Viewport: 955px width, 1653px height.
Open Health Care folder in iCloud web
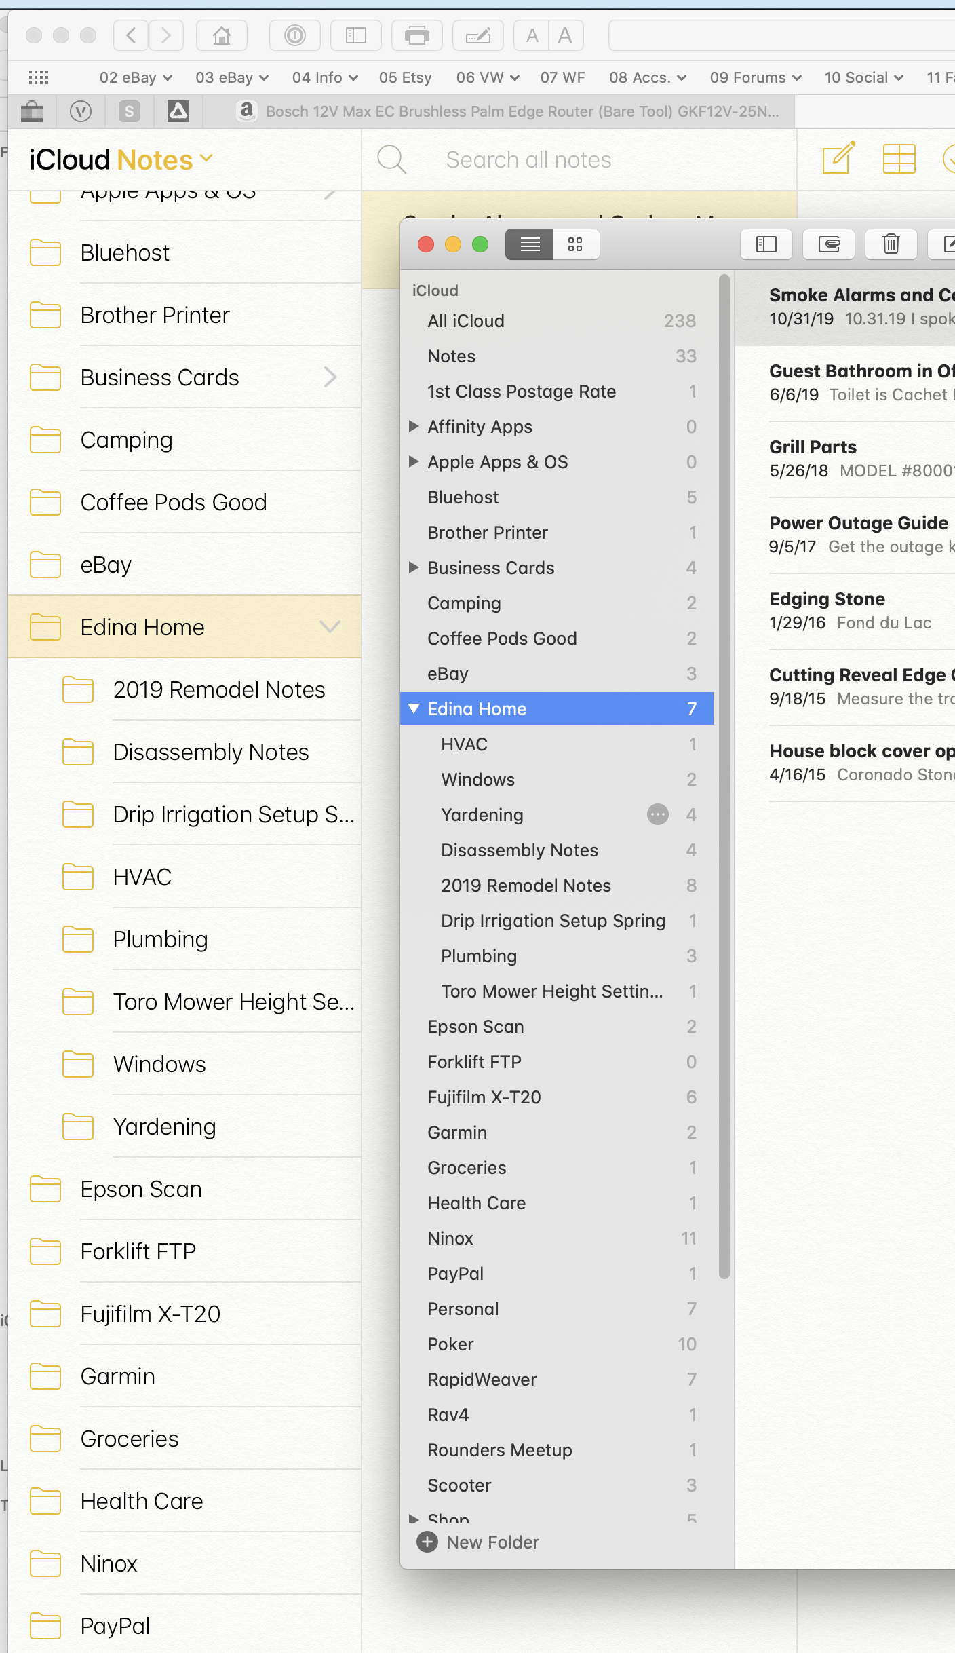coord(184,1501)
